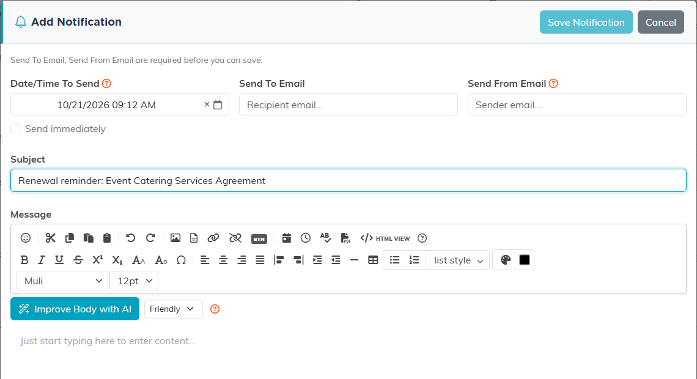
Task: Insert a BTN button element
Action: point(259,238)
